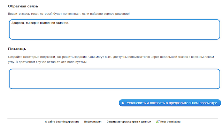Follow the 'Help translating' text link

click(x=170, y=121)
